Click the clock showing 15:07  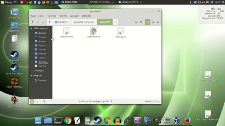(217, 2)
